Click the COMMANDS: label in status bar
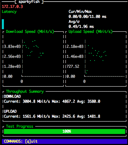 (x=13, y=141)
